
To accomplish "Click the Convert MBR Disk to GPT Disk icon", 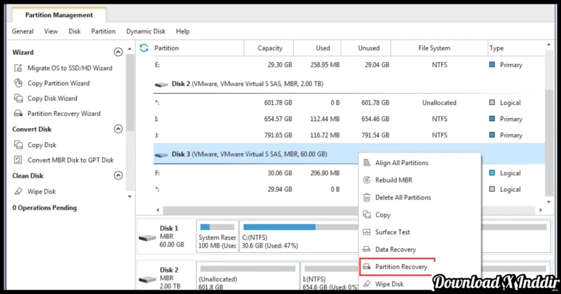I will 18,160.
